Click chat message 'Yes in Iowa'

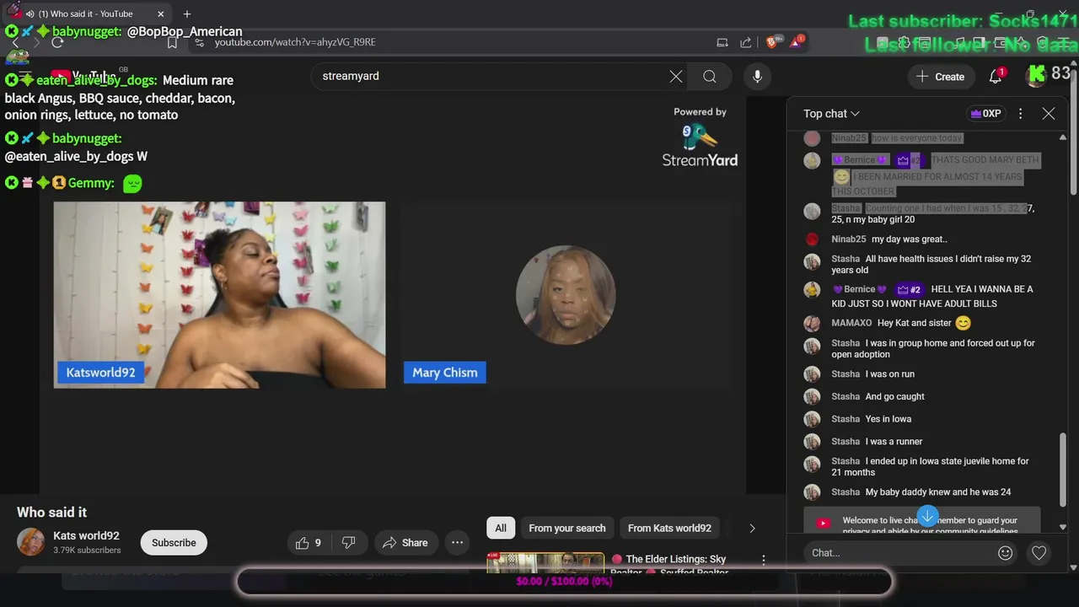pyautogui.click(x=888, y=419)
